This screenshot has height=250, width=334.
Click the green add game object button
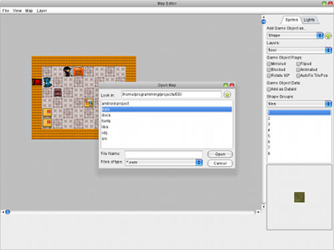328,35
